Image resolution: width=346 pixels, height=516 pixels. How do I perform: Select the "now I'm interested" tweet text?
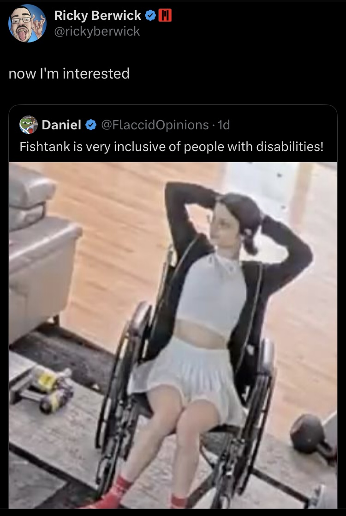[69, 73]
